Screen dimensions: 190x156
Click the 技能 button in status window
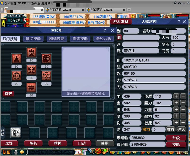click(176, 145)
